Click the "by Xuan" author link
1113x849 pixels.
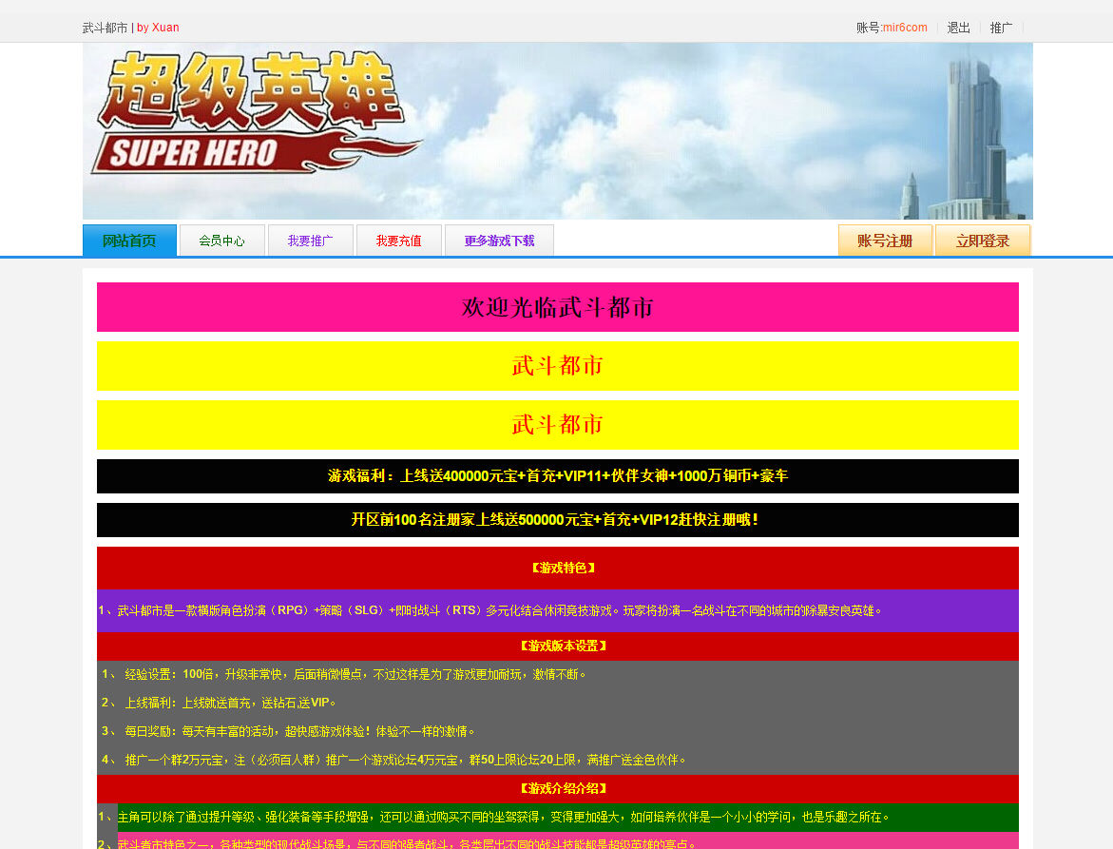click(158, 28)
